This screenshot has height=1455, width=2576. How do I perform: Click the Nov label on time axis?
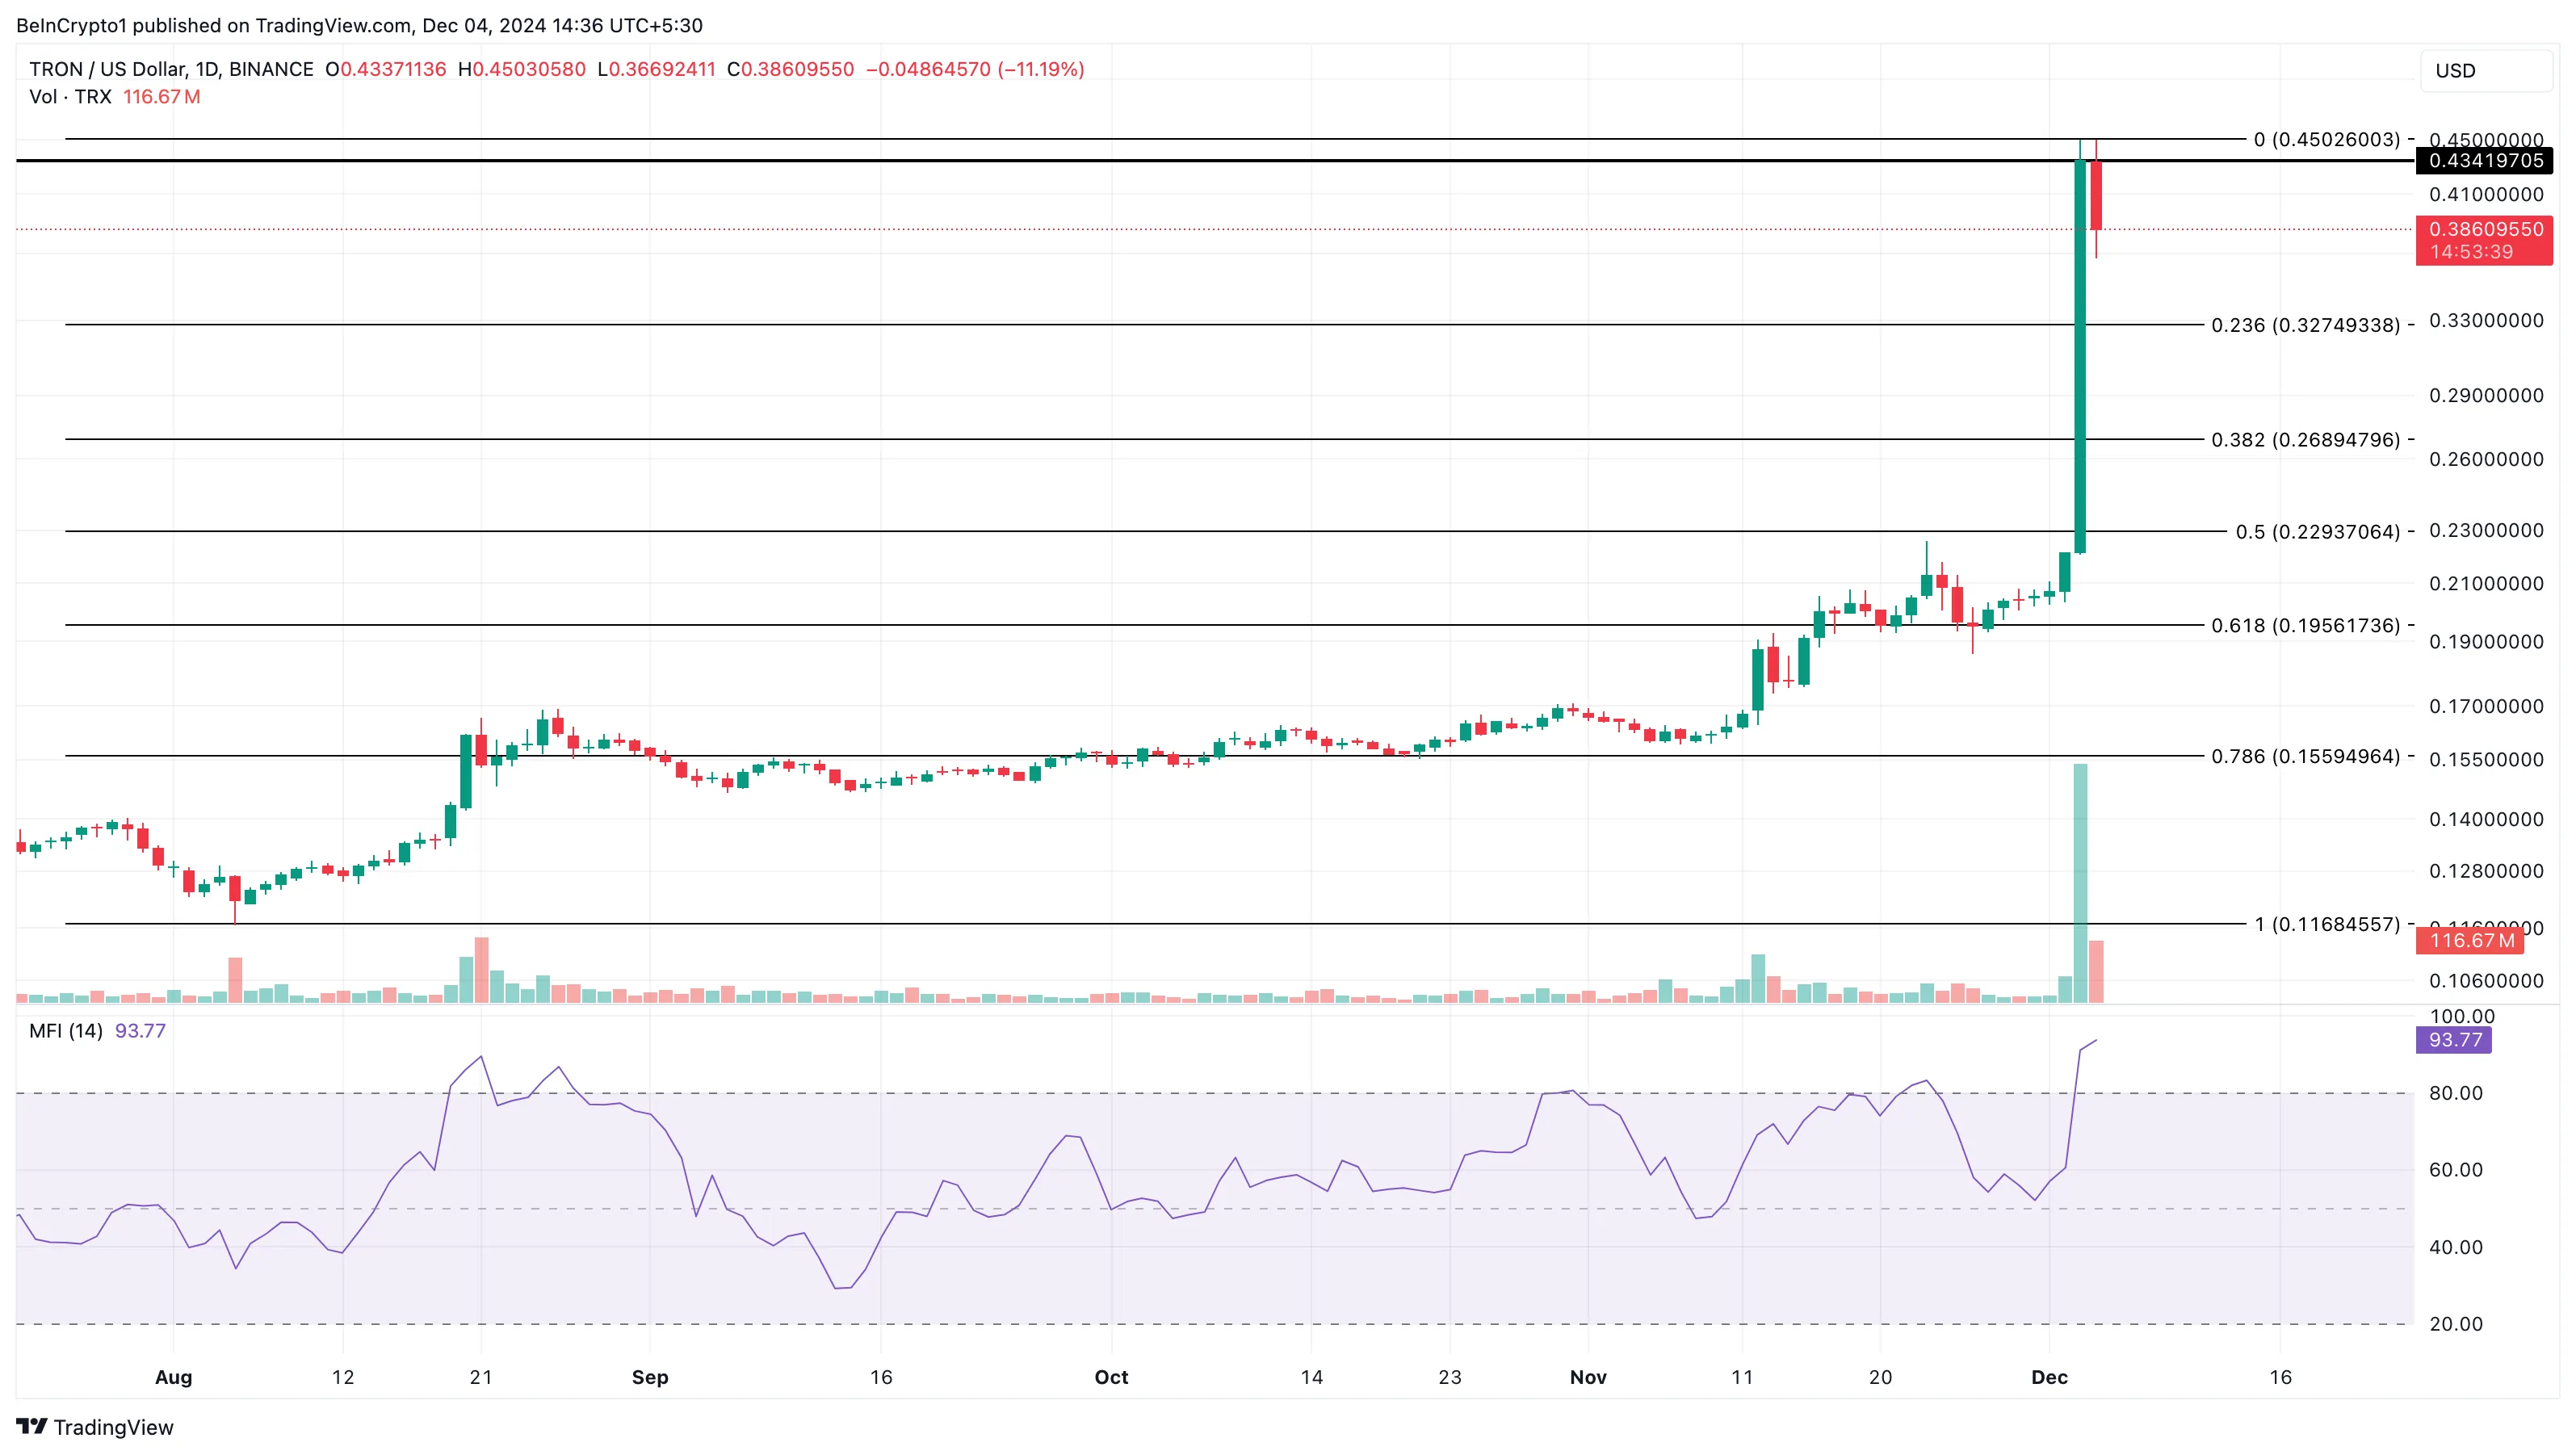pyautogui.click(x=1588, y=1377)
